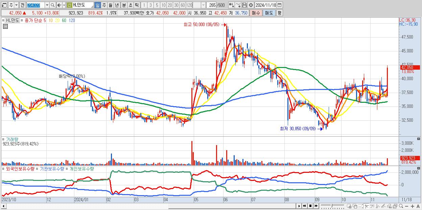Click the fast-forward button in bottom toolbar
This screenshot has width=422, height=210.
coord(316,206)
